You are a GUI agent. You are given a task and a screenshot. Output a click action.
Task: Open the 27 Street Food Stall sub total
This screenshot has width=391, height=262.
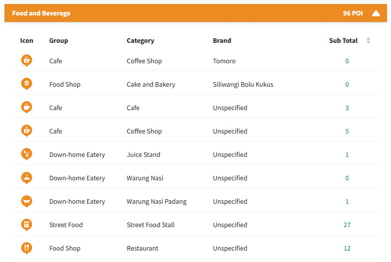(x=347, y=225)
